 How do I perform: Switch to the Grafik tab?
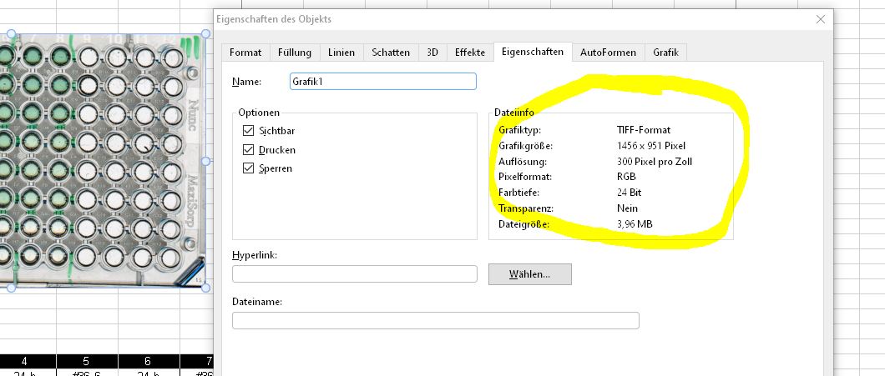click(x=666, y=53)
